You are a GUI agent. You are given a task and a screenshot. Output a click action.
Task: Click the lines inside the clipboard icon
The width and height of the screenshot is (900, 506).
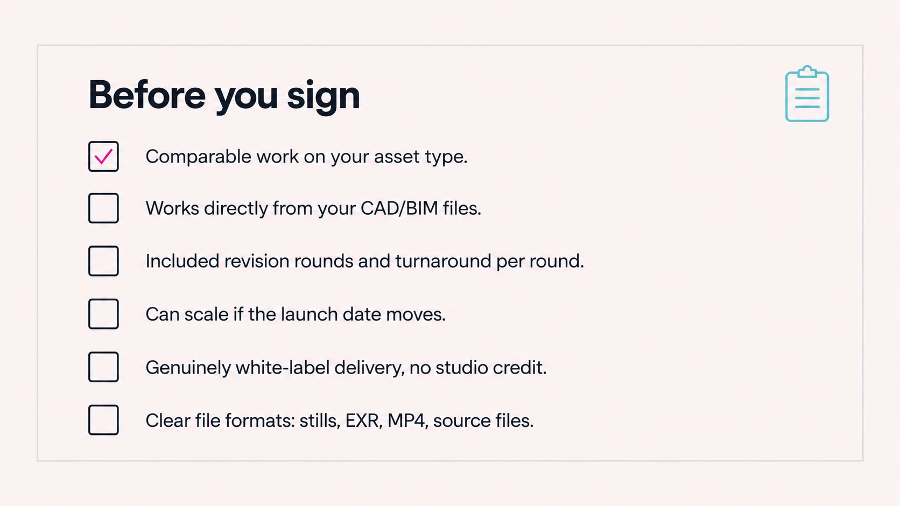807,98
